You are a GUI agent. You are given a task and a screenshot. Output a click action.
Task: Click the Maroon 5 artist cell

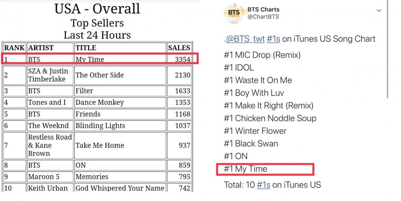coord(50,177)
